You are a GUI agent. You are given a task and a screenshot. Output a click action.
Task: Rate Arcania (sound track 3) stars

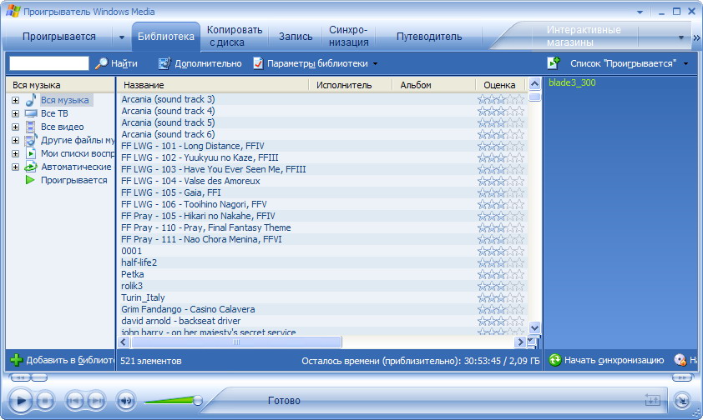coord(501,99)
